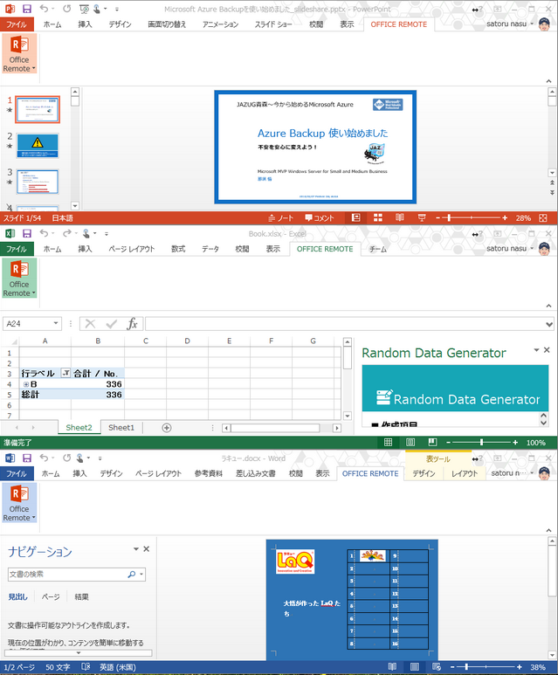The width and height of the screenshot is (558, 675).
Task: Open PowerPoint ファイル tab
Action: [x=17, y=24]
